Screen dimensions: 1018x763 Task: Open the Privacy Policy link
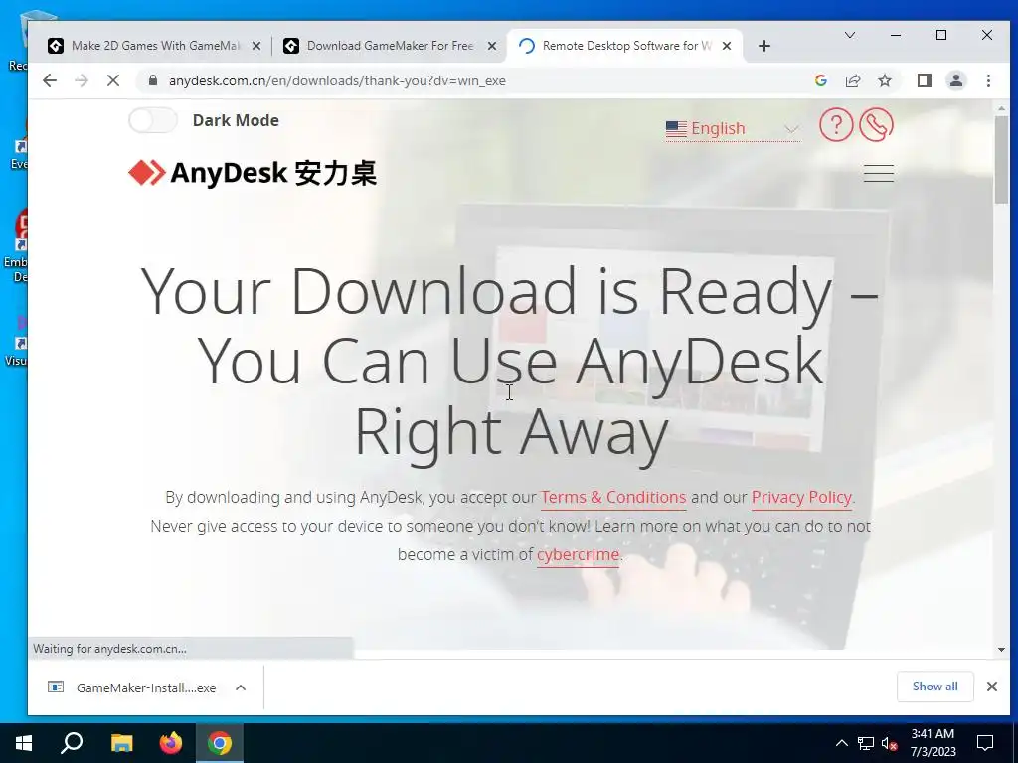(x=801, y=497)
